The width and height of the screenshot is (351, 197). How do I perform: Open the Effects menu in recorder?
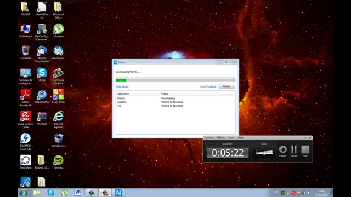coord(221,138)
